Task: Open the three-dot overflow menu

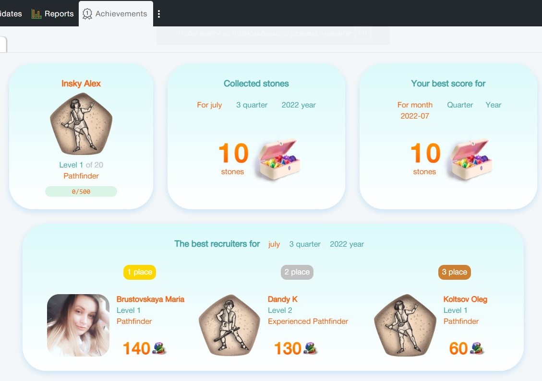Action: click(x=158, y=14)
